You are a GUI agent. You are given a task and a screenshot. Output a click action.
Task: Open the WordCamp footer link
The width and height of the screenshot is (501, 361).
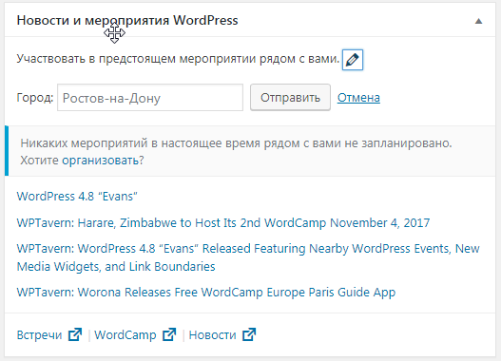click(x=125, y=335)
